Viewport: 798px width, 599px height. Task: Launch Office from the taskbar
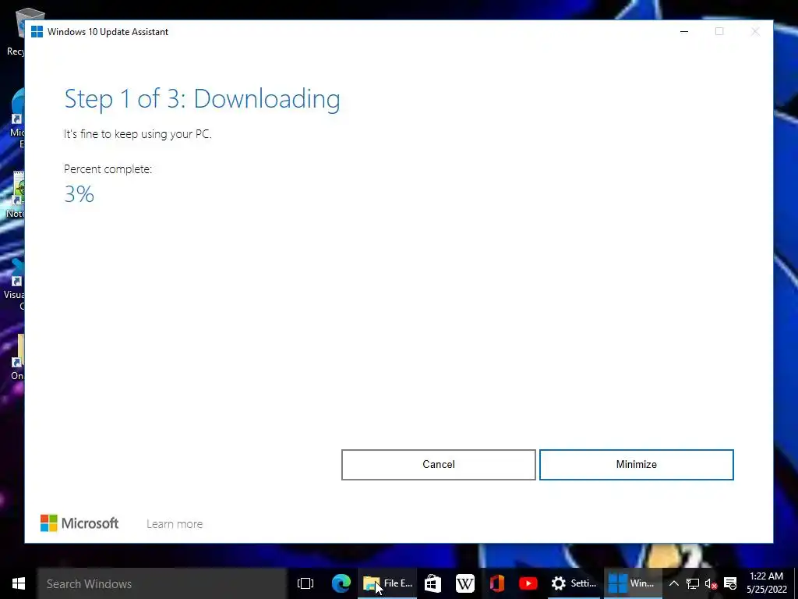coord(496,583)
